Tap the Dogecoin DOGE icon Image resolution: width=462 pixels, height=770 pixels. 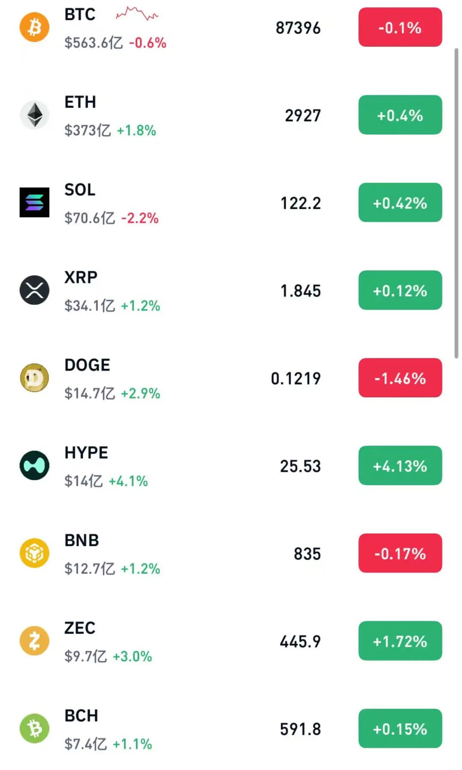35,378
